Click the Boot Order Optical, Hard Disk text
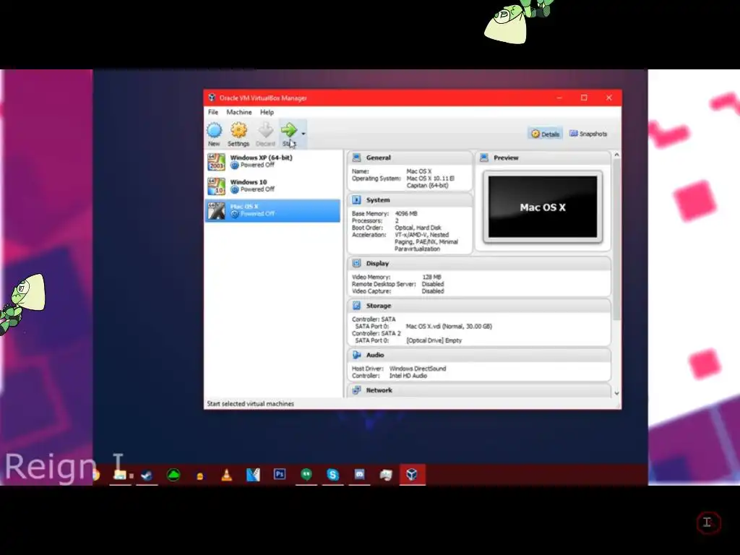 click(418, 228)
